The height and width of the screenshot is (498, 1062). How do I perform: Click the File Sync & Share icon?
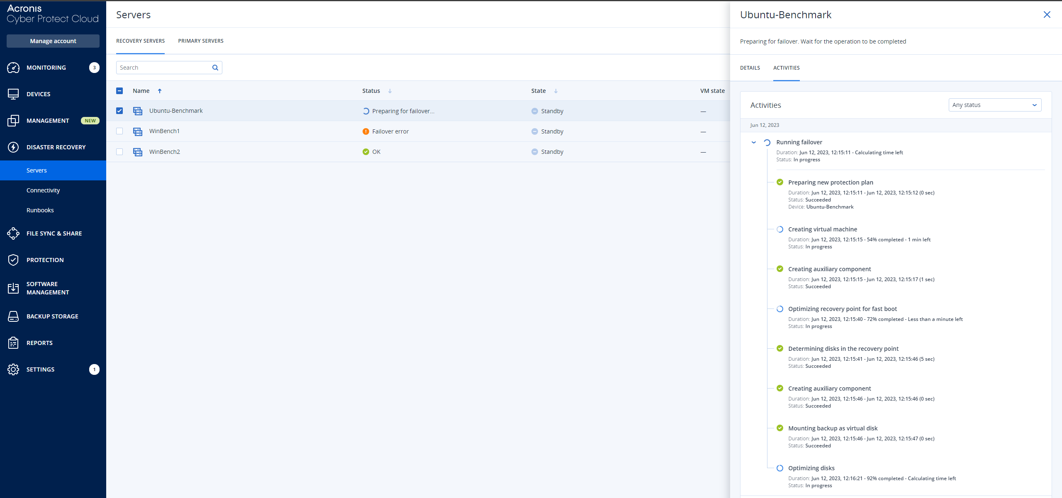coord(13,233)
